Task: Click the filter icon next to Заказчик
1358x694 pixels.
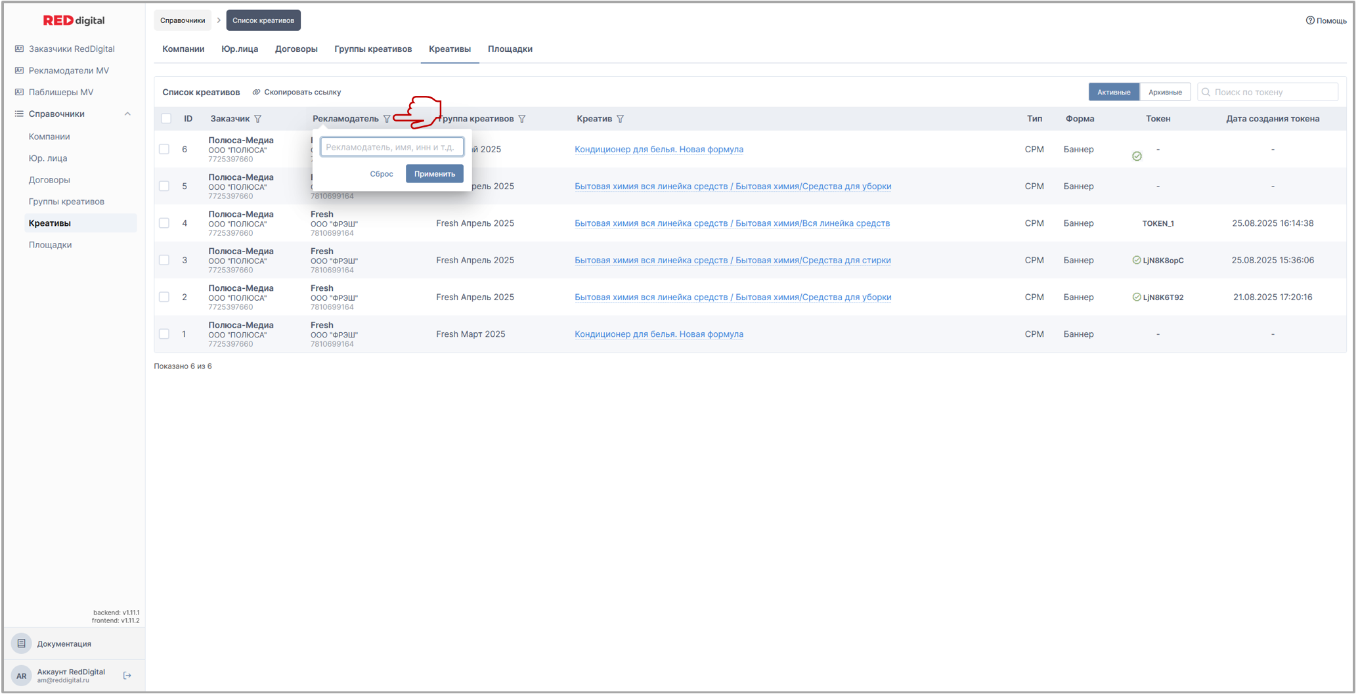Action: (257, 119)
